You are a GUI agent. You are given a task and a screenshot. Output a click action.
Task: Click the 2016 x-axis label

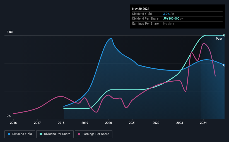(x=13, y=123)
